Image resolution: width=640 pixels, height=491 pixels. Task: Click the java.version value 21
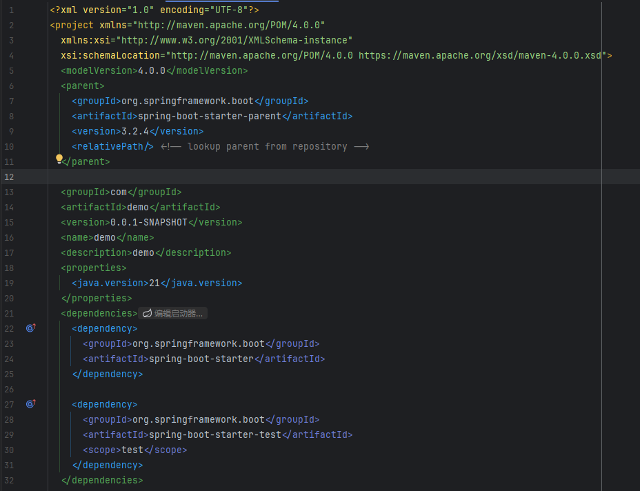tap(154, 282)
